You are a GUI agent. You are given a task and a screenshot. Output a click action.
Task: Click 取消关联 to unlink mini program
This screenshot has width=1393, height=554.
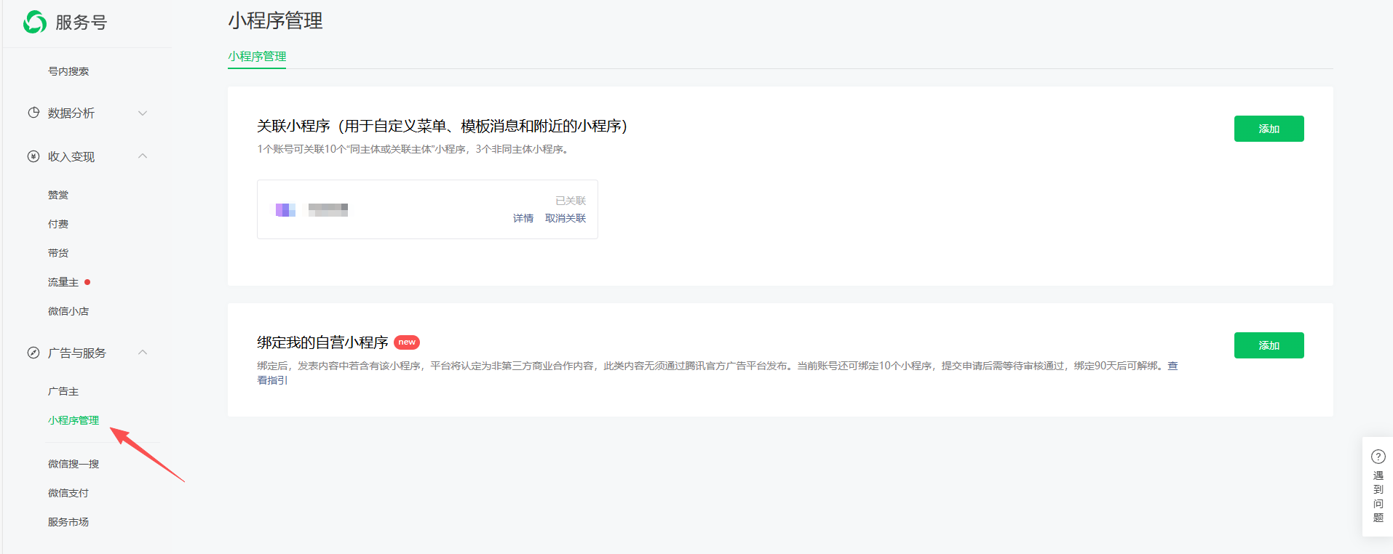[x=565, y=218]
